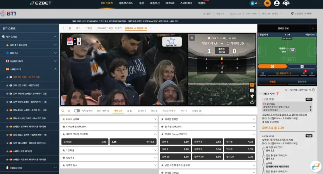Click the 베팅 내역 1 bet history button

284,73
